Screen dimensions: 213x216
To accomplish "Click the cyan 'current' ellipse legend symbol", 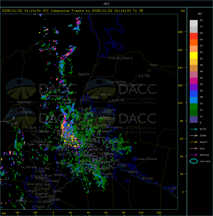I will point(194,161).
